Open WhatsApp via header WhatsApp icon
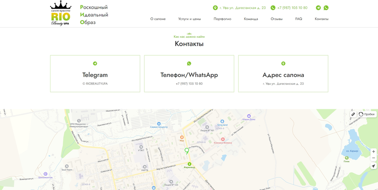378x190 pixels. point(326,8)
